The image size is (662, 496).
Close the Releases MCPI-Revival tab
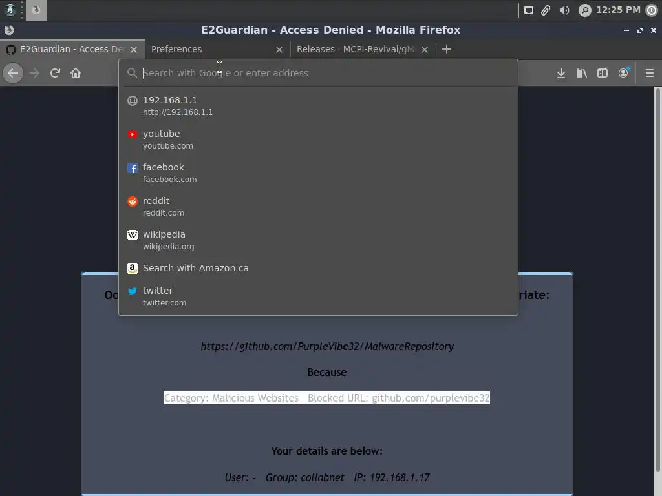point(425,50)
